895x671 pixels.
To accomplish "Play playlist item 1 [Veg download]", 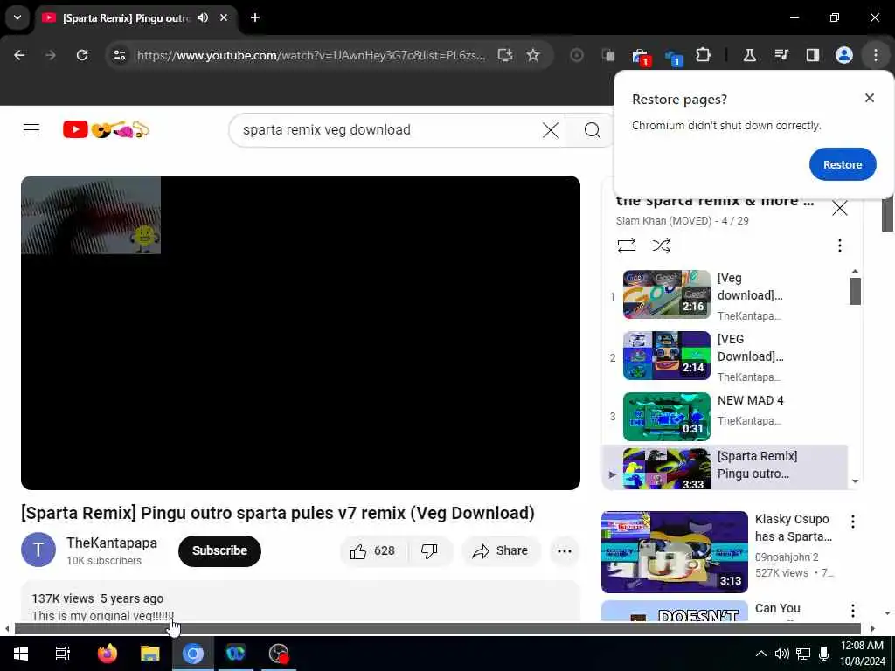I will click(x=725, y=295).
